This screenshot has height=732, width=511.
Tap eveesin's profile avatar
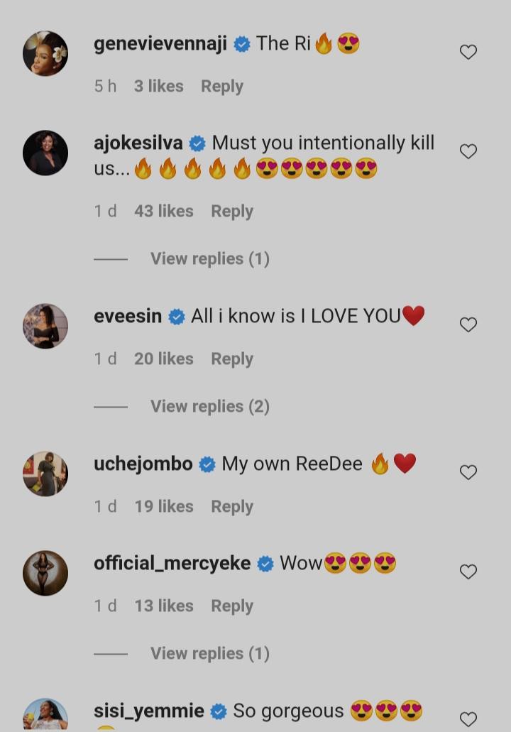point(45,326)
